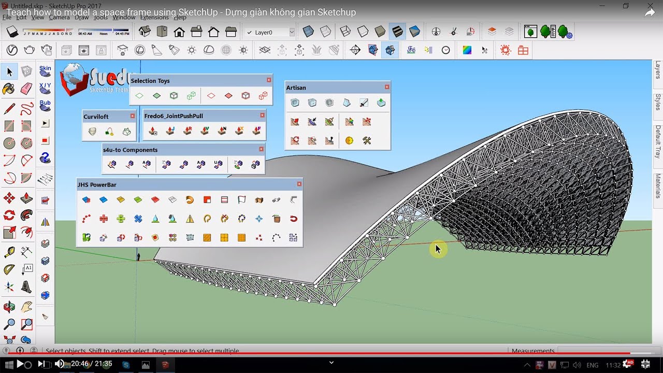This screenshot has height=373, width=663.
Task: Show hidden system tray icons
Action: [x=527, y=364]
